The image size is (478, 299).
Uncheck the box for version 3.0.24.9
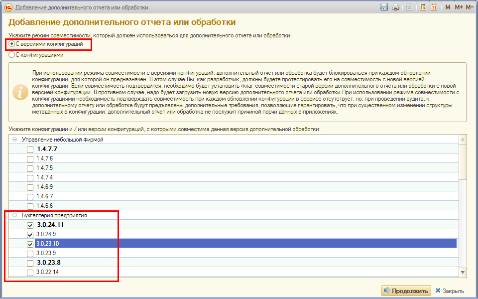tap(30, 235)
